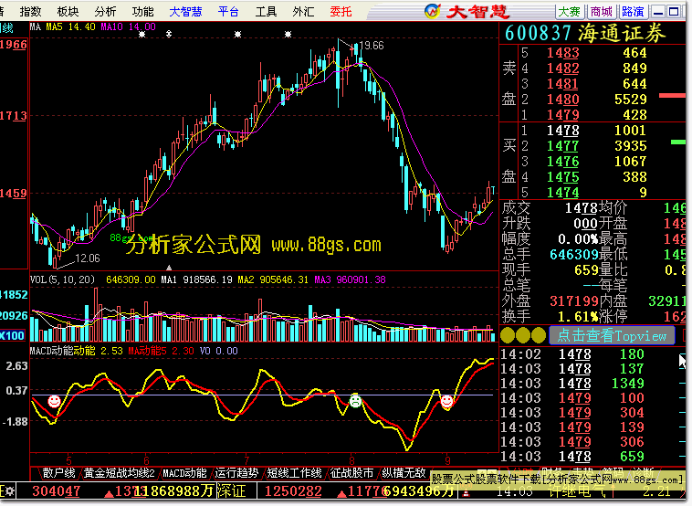Viewport: 692px width, 506px height.
Task: Click the 19.66 high price label
Action: (372, 46)
